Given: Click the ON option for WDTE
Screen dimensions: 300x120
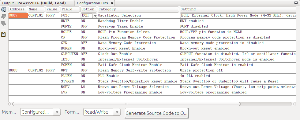Looking at the screenshot, I should click(83, 21).
